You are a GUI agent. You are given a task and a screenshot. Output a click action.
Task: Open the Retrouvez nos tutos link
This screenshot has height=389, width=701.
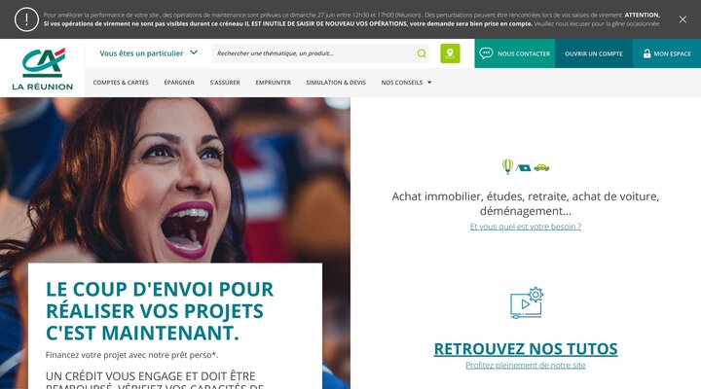[526, 349]
